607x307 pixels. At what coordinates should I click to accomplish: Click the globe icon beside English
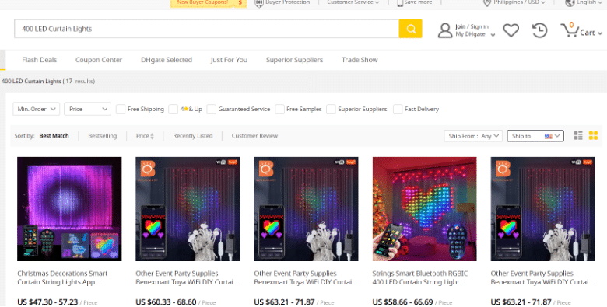point(570,3)
